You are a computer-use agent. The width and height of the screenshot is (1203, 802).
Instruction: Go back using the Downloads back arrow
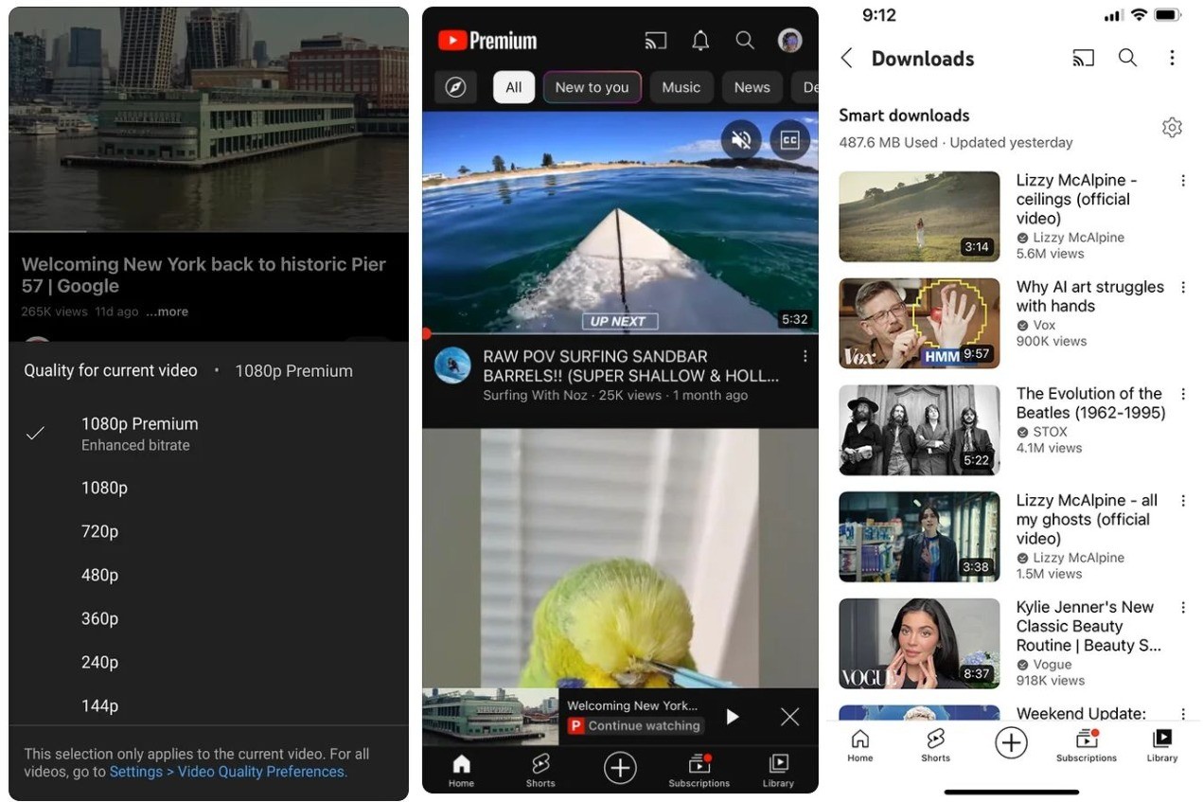(x=847, y=59)
